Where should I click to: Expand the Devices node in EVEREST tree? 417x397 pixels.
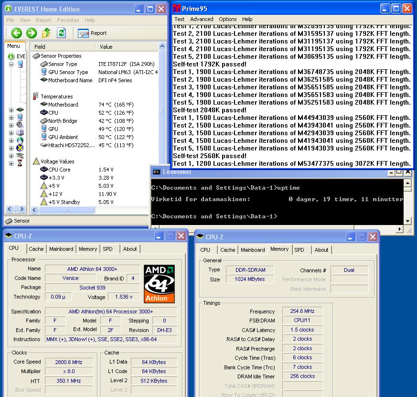pyautogui.click(x=11, y=156)
